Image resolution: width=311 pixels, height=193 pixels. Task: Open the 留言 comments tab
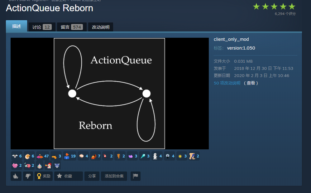71,27
